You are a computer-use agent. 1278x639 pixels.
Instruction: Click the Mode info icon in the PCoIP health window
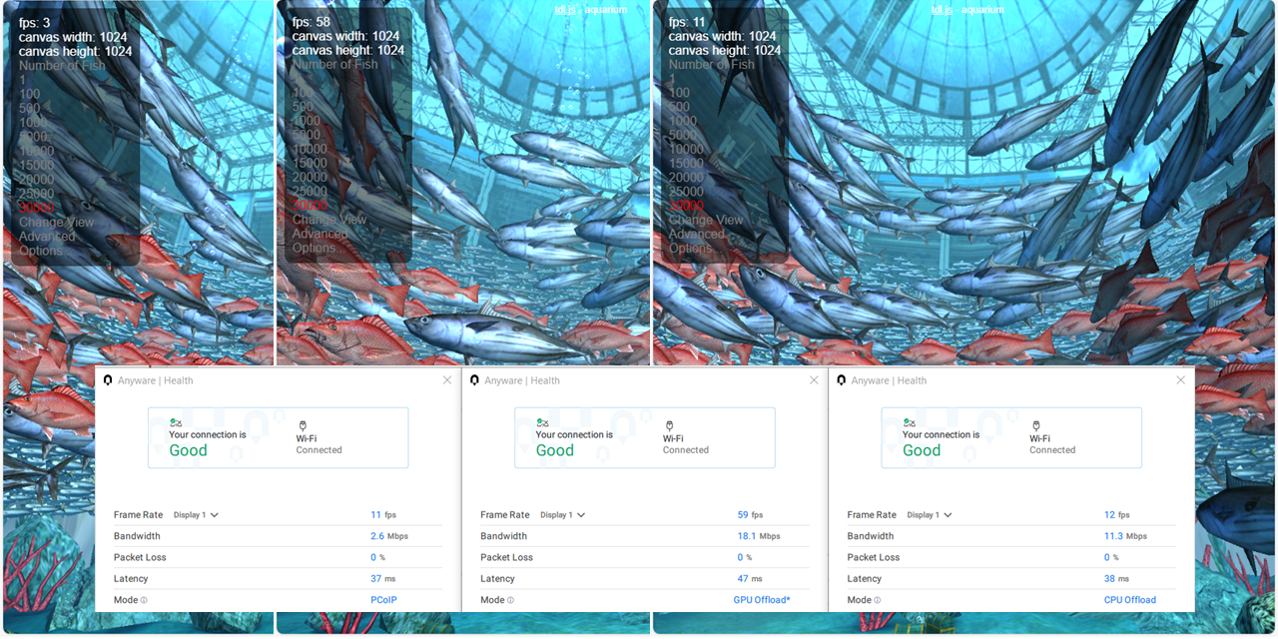pyautogui.click(x=144, y=600)
